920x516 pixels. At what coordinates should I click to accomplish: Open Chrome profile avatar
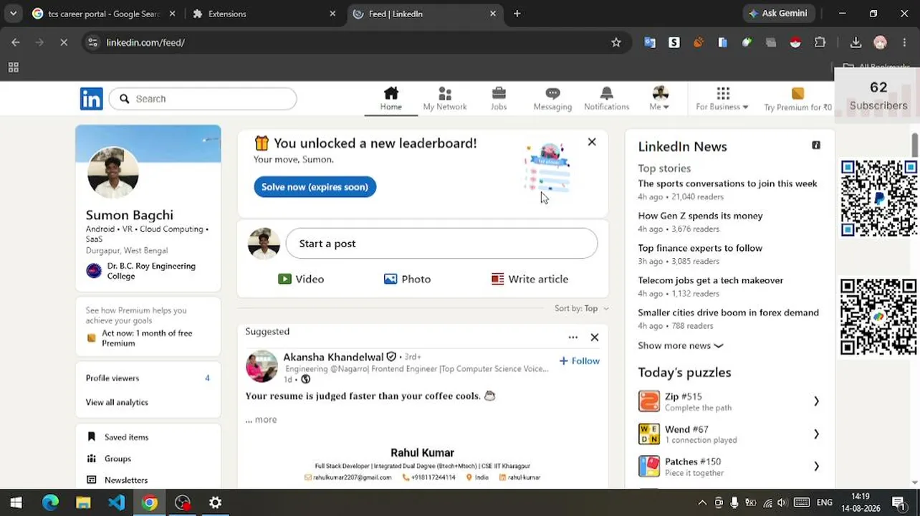pyautogui.click(x=880, y=42)
